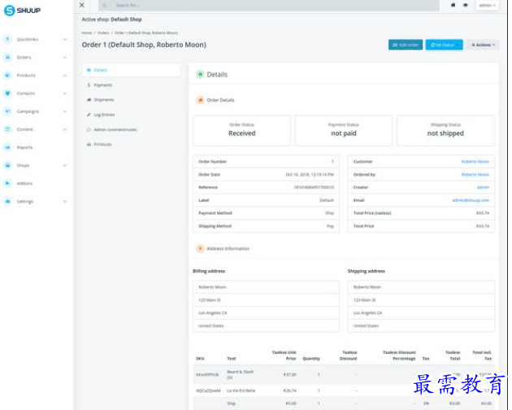Image resolution: width=512 pixels, height=410 pixels.
Task: Click the Edit order button
Action: point(405,45)
